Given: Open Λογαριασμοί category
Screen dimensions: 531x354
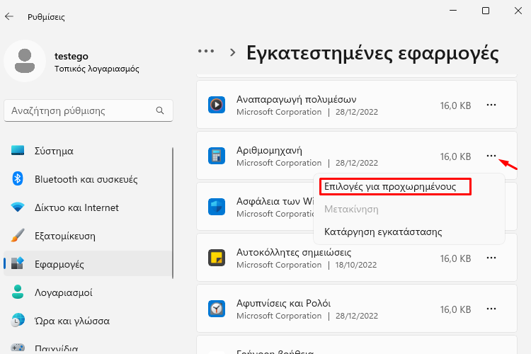Looking at the screenshot, I should tap(88, 292).
